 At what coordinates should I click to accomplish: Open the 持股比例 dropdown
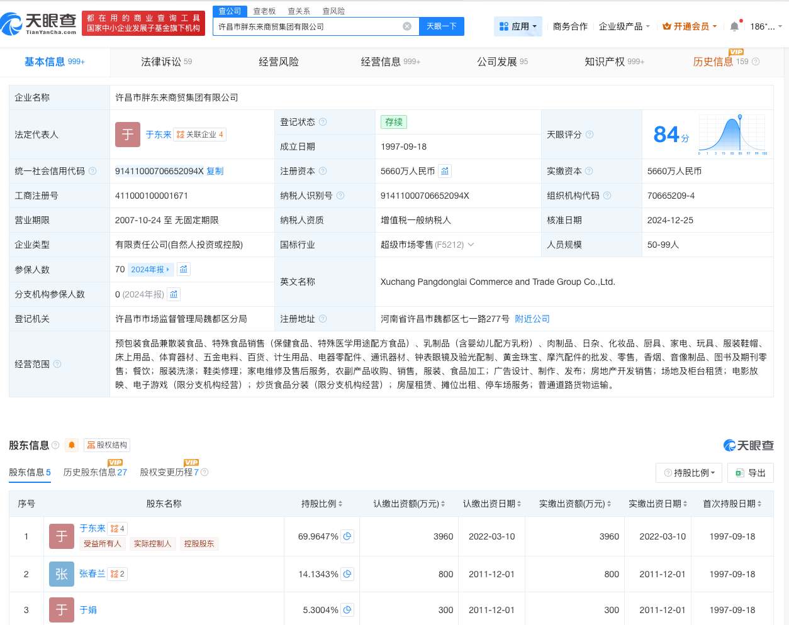pyautogui.click(x=689, y=473)
